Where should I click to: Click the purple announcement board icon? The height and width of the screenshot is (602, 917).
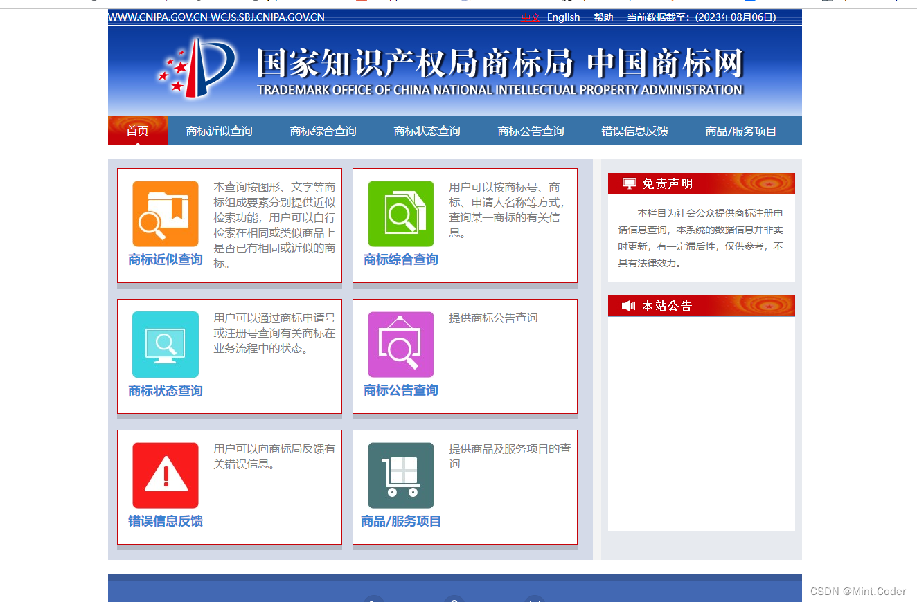[401, 345]
